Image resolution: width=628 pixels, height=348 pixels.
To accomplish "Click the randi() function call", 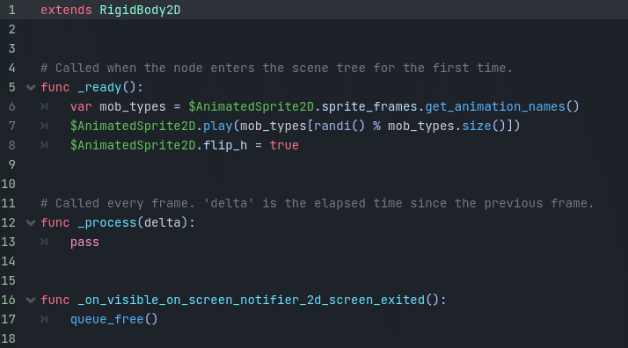I will point(340,126).
